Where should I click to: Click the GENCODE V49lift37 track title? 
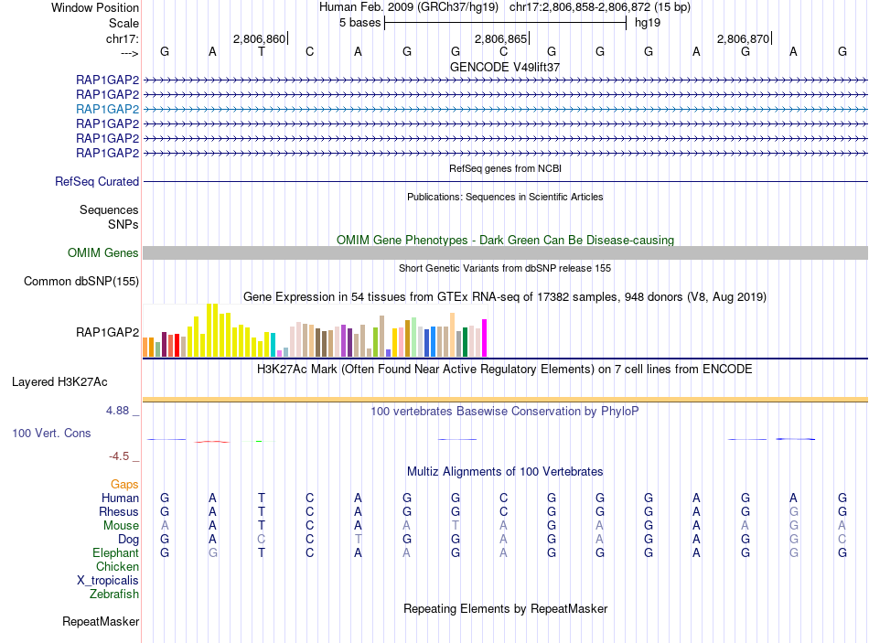pos(505,67)
